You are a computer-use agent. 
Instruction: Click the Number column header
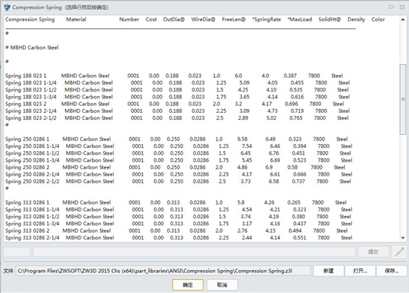click(x=129, y=19)
